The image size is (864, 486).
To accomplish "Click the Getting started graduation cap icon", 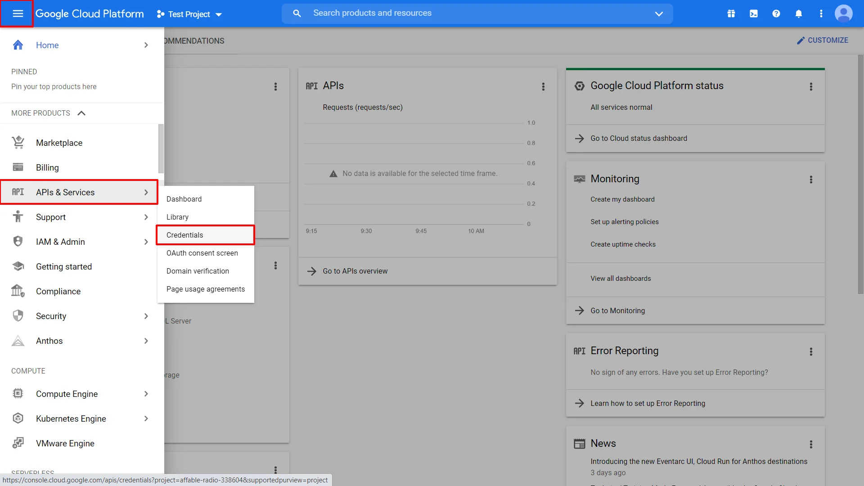I will click(x=18, y=266).
